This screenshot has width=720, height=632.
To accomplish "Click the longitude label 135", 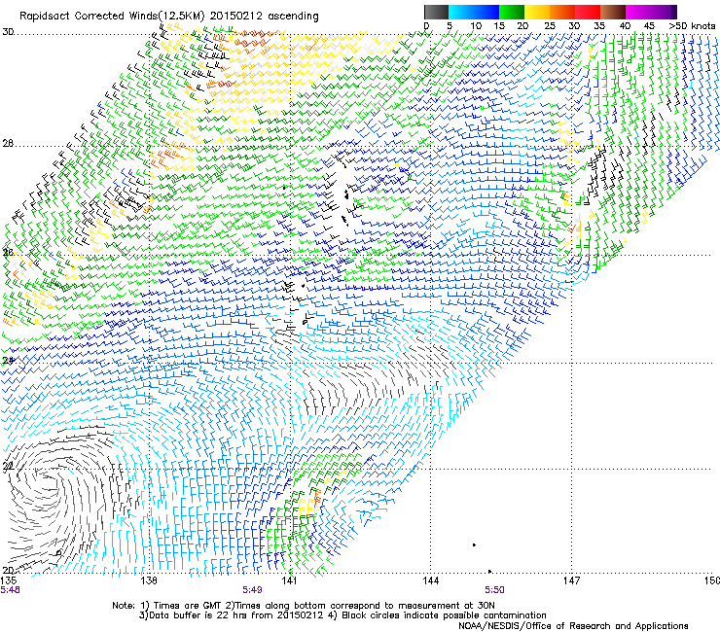I will click(x=8, y=580).
